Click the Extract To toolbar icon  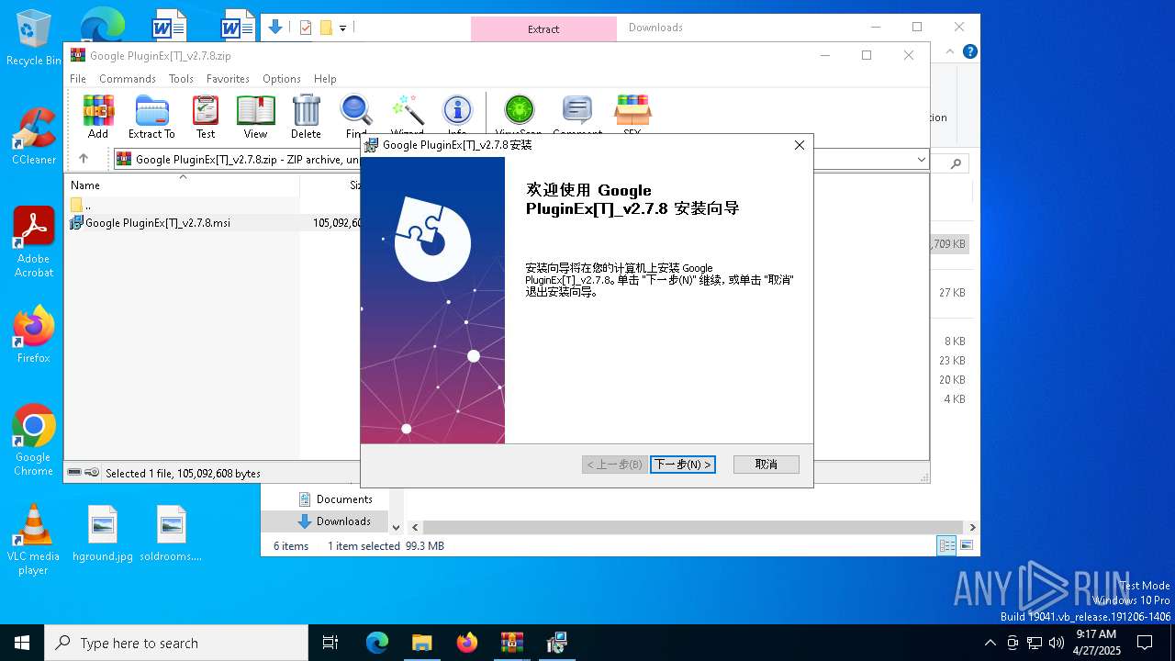(151, 116)
